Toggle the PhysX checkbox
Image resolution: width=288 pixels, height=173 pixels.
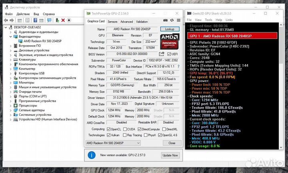(x=146, y=135)
